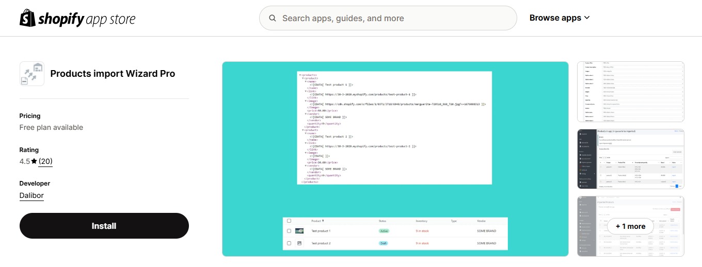702x267 pixels.
Task: Toggle Test product 2 checkbox in screenshot
Action: coord(289,243)
